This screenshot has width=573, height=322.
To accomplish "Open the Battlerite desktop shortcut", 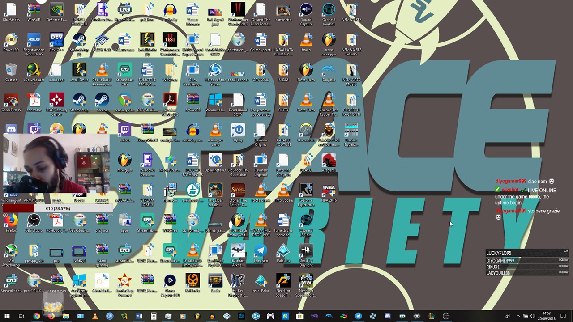I will point(192,283).
